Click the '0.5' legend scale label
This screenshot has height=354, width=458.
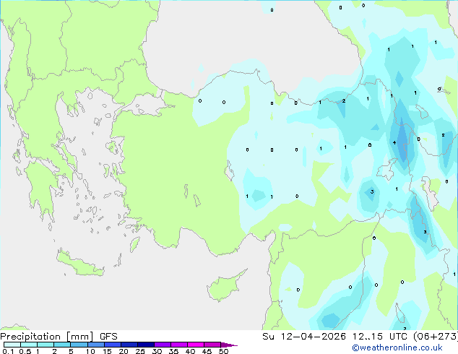coord(25,351)
